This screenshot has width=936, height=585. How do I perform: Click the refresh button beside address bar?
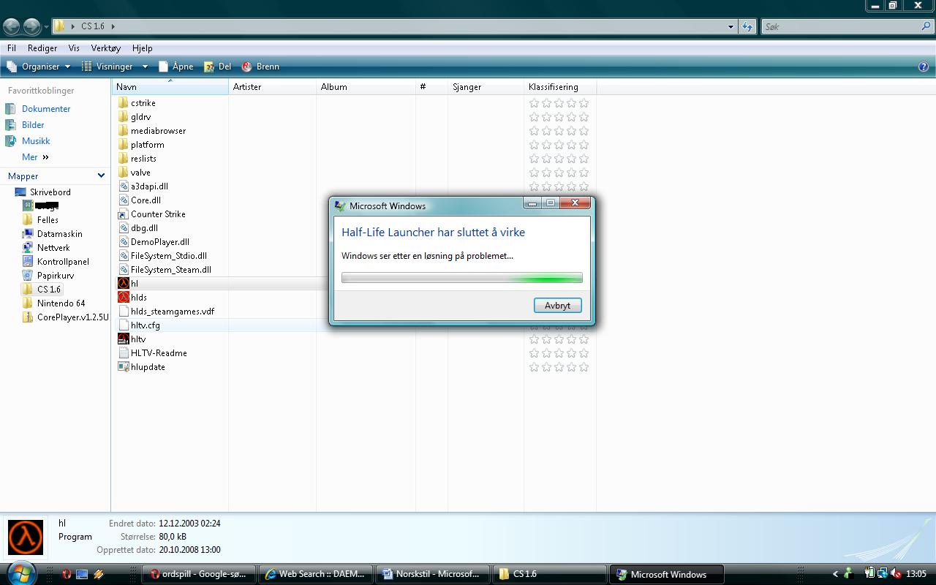pyautogui.click(x=747, y=26)
